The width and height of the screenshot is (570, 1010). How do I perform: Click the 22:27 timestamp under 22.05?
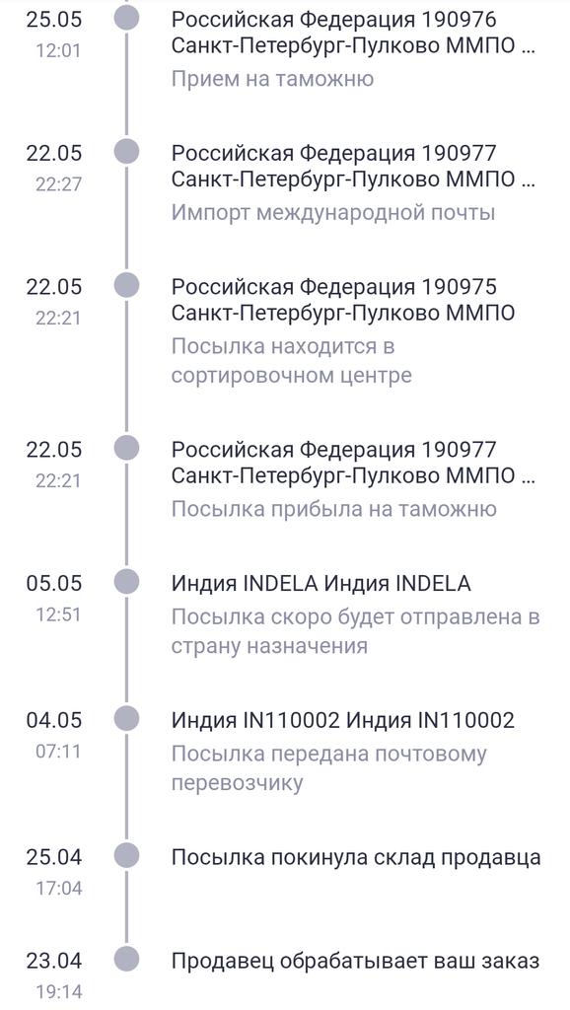58,184
